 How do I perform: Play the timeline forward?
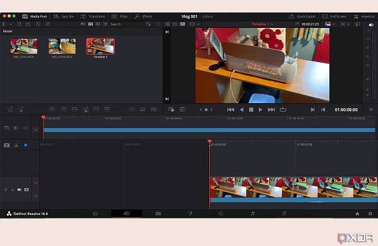pyautogui.click(x=260, y=110)
